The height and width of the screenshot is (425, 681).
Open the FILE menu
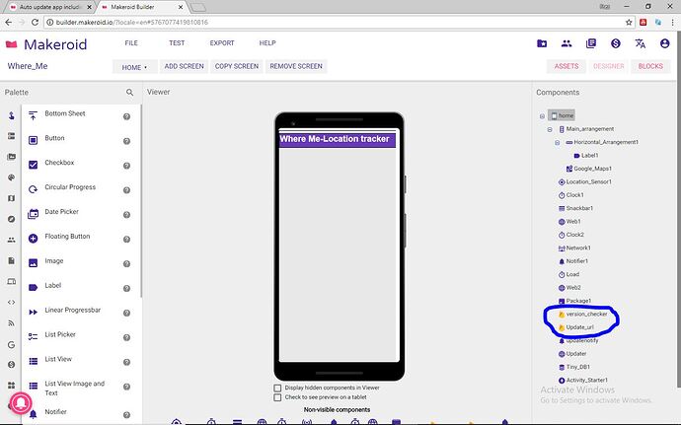131,43
